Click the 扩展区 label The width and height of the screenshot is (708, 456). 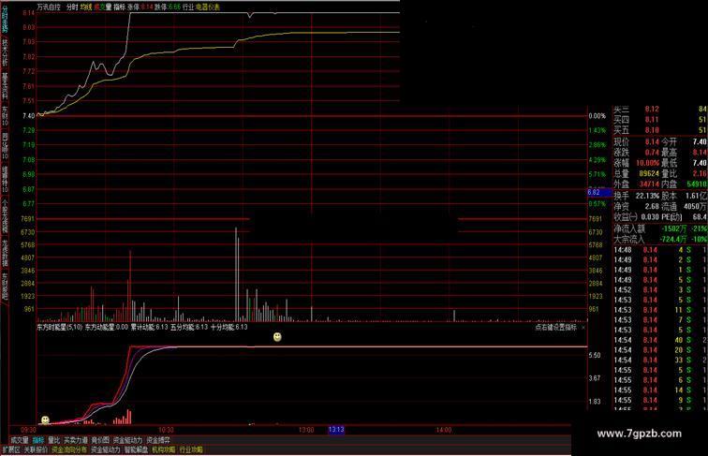(x=11, y=450)
